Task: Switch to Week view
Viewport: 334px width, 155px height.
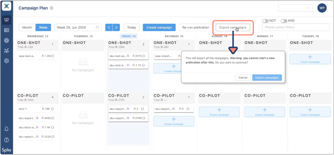Action: pyautogui.click(x=43, y=27)
